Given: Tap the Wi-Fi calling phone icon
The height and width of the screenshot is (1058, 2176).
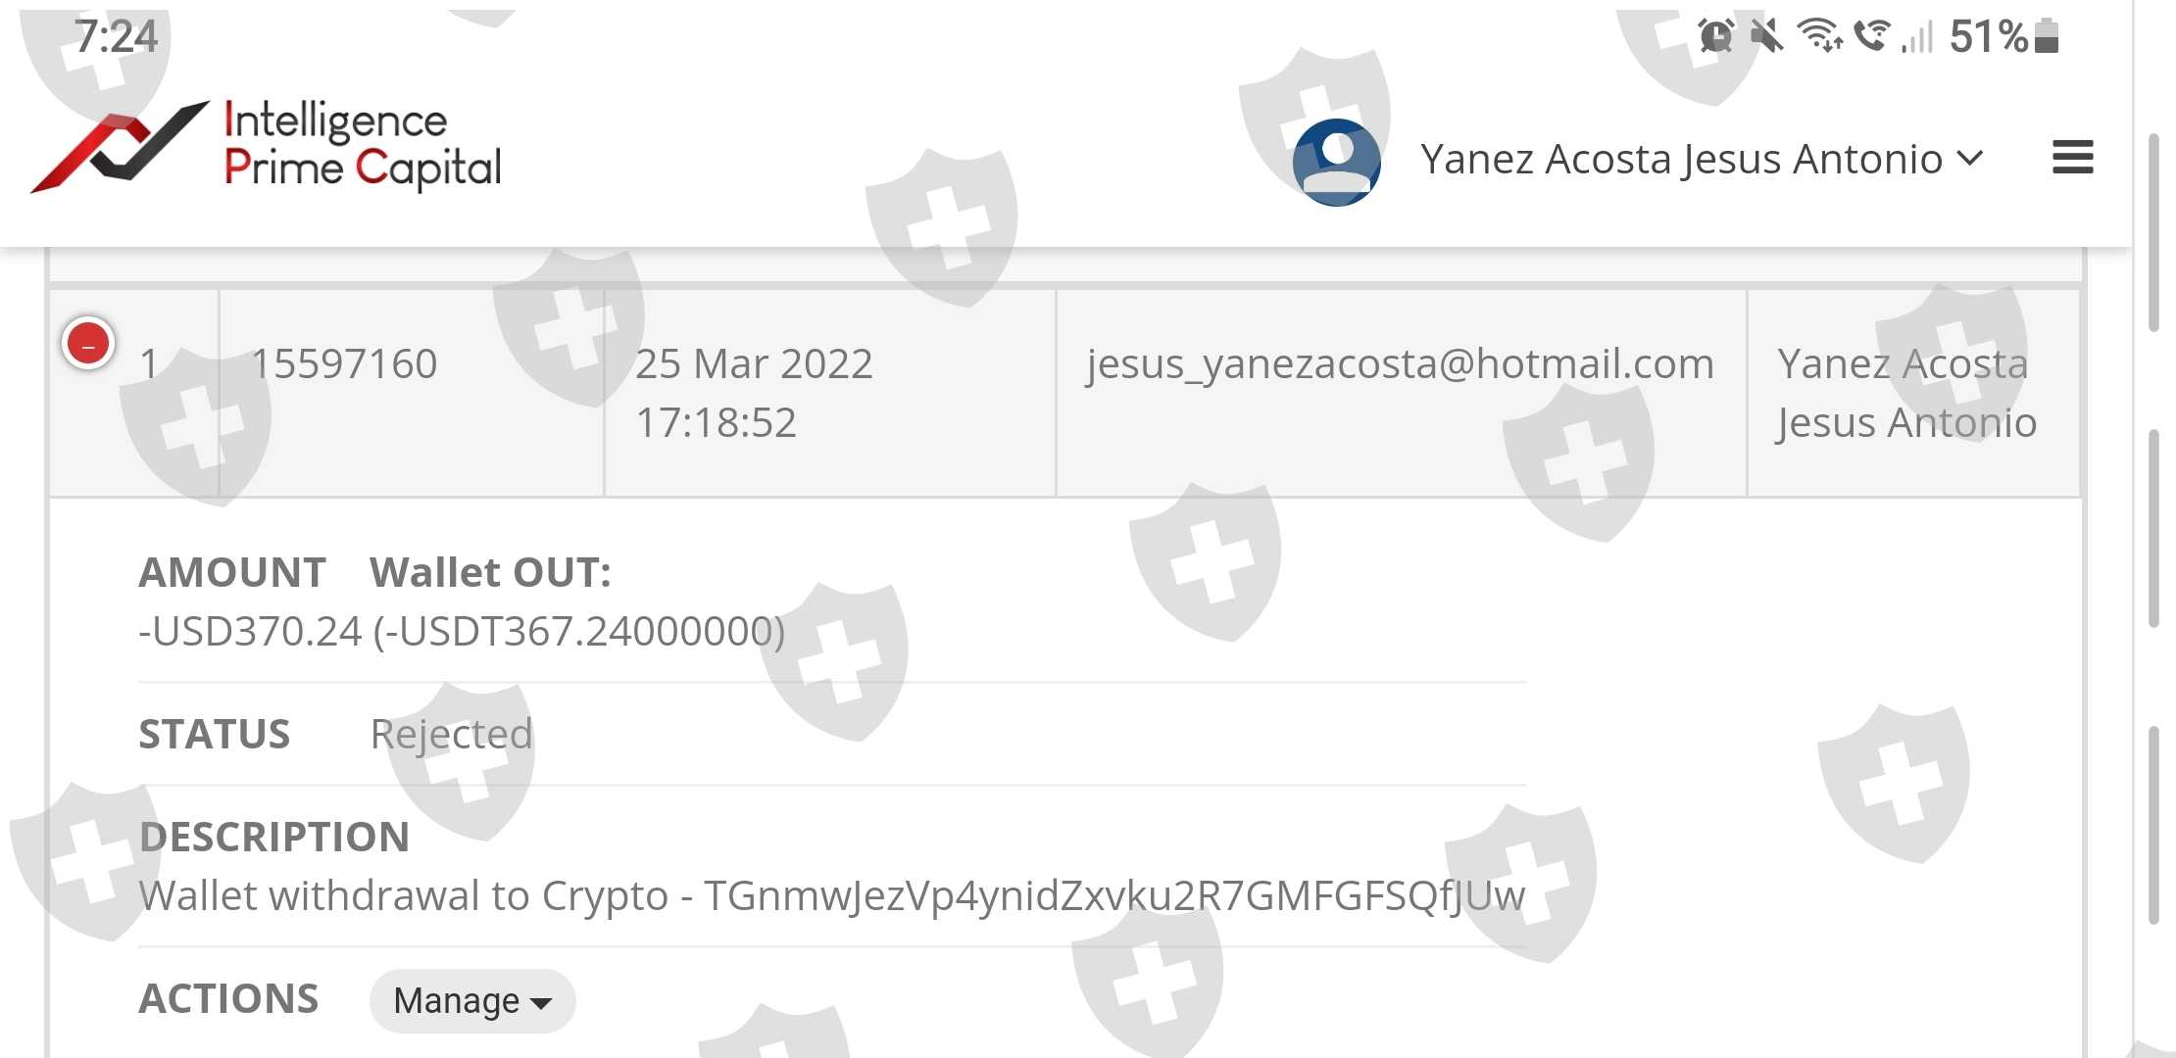Looking at the screenshot, I should click(x=1871, y=36).
